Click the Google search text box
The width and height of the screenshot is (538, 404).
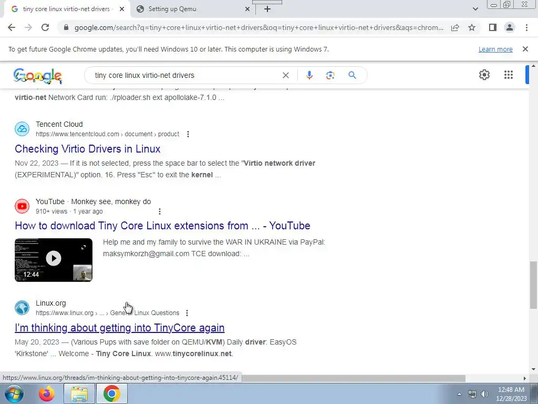(185, 75)
